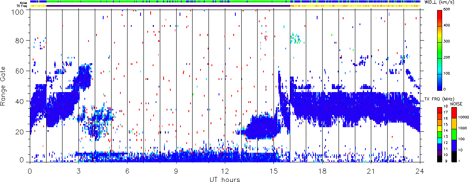469x182 pixels.
Task: Click the '12' tick label on the UT hours axis
Action: (x=225, y=170)
